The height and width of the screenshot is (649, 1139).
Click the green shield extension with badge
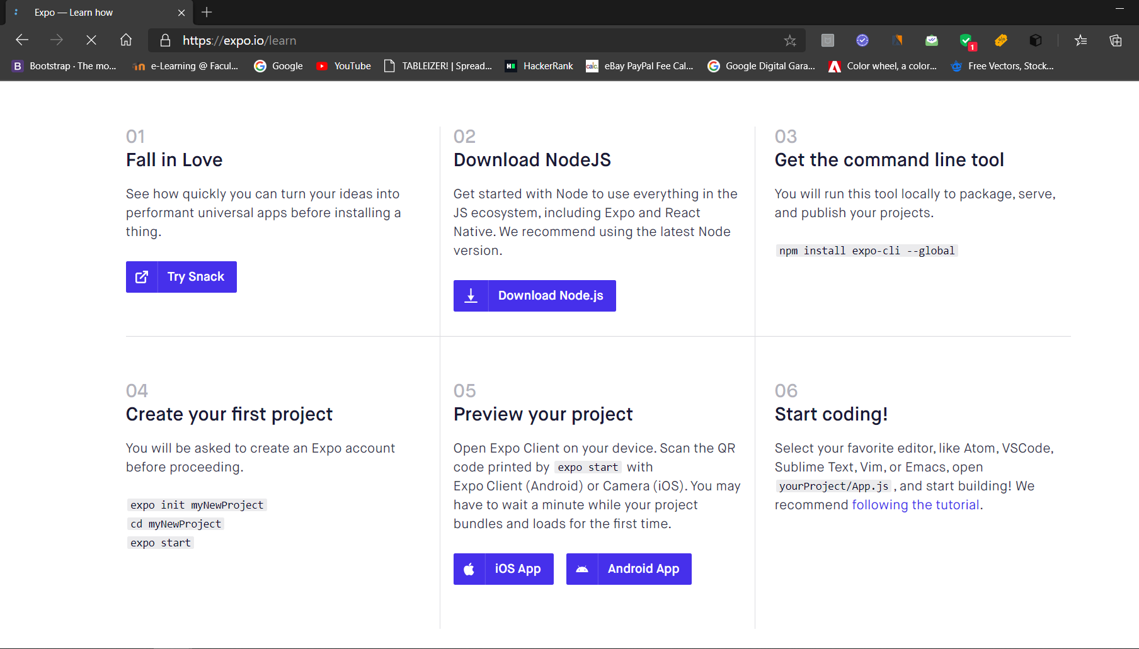point(967,41)
